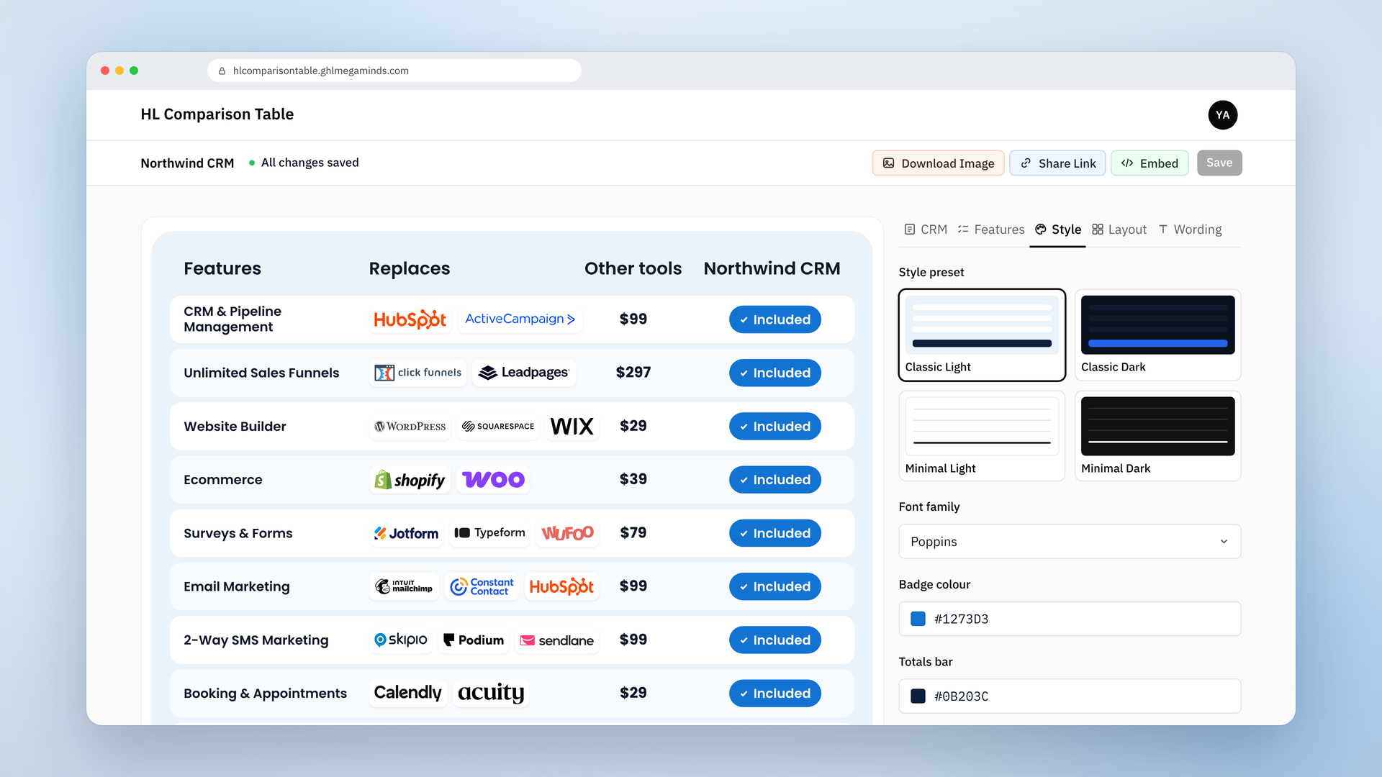Choose the Minimal Dark style preset
This screenshot has width=1382, height=777.
pos(1157,436)
